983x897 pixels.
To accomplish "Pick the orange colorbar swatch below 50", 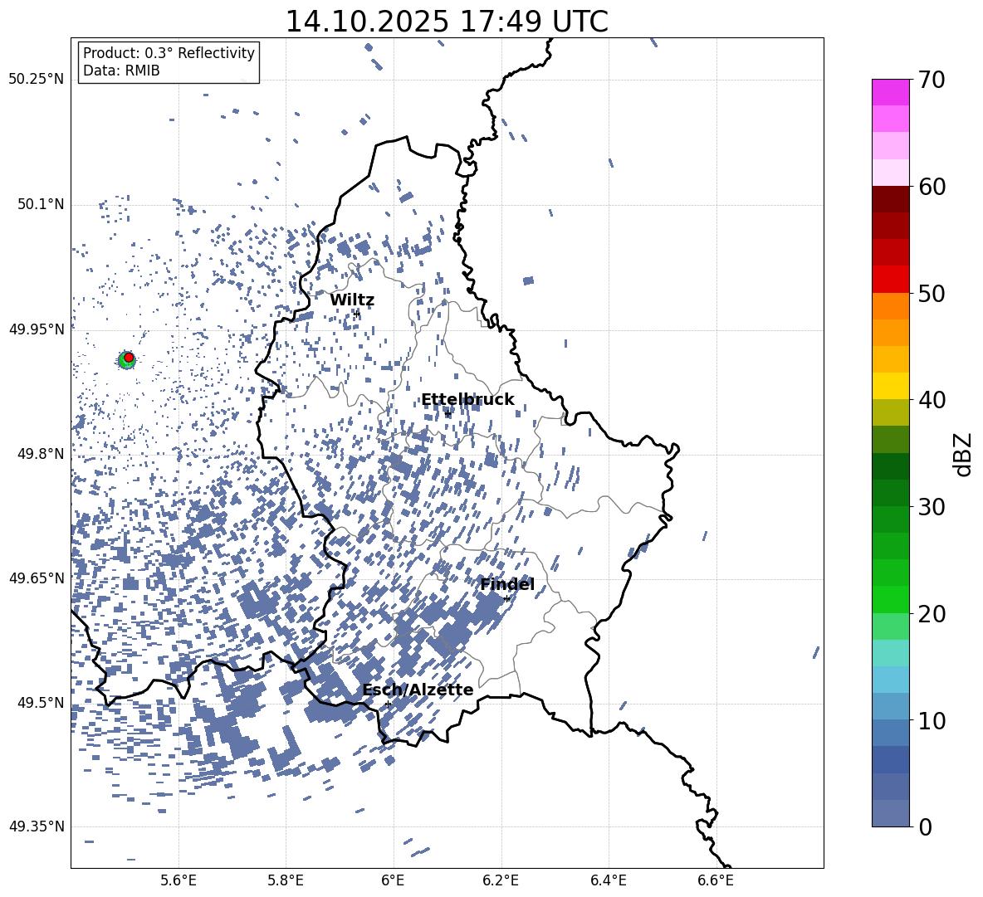I will pyautogui.click(x=890, y=306).
